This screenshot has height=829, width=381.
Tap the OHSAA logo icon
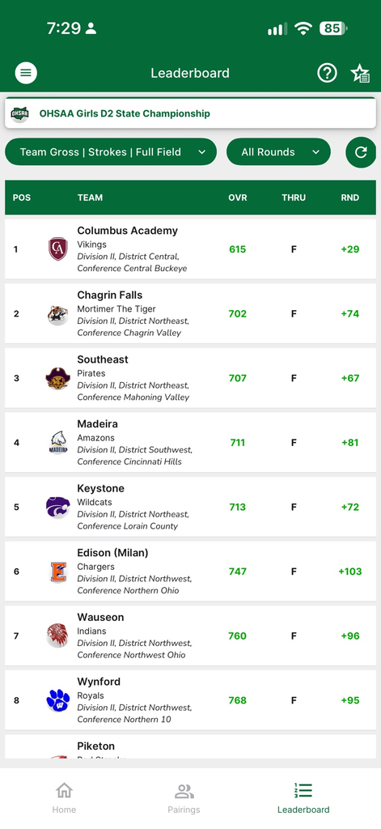click(20, 113)
